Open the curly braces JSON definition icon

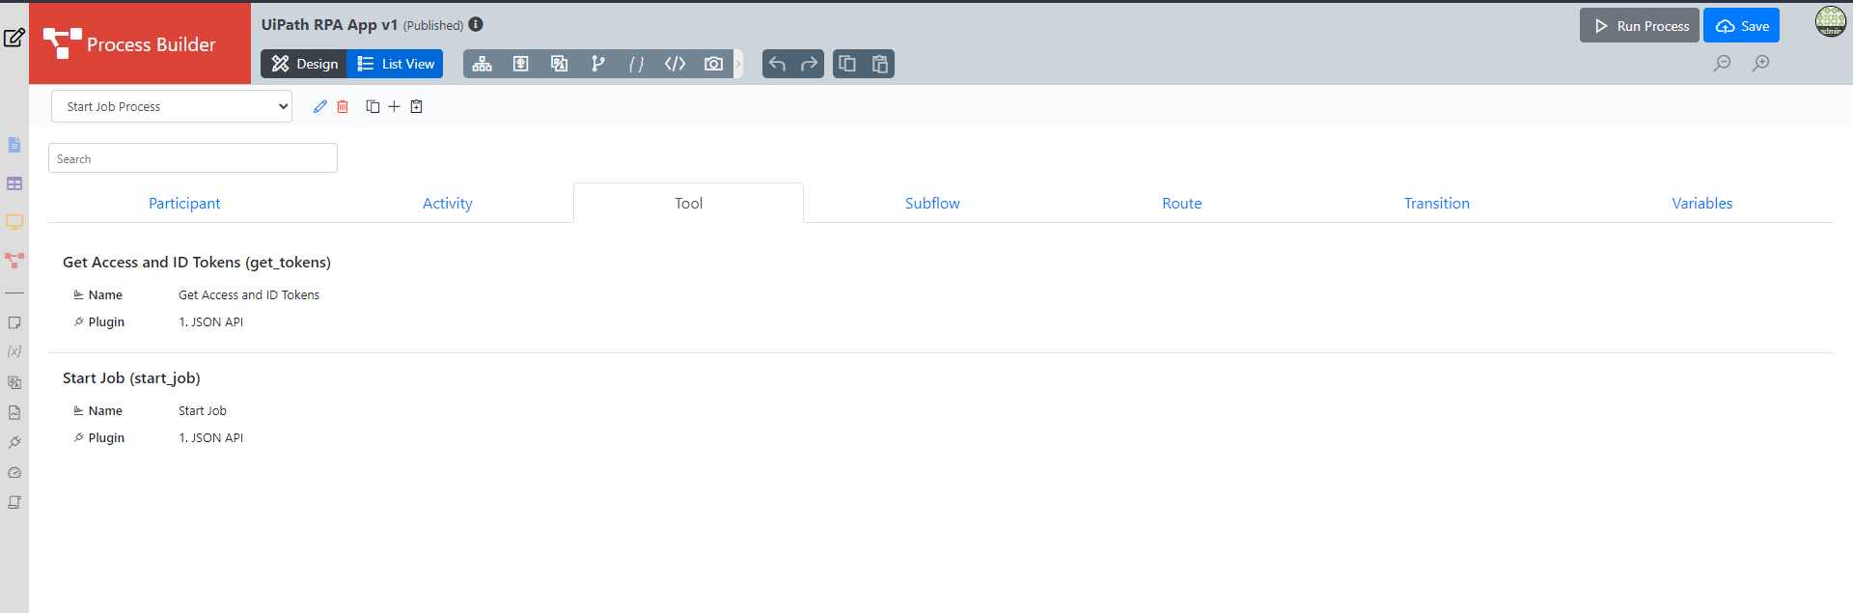[x=636, y=64]
